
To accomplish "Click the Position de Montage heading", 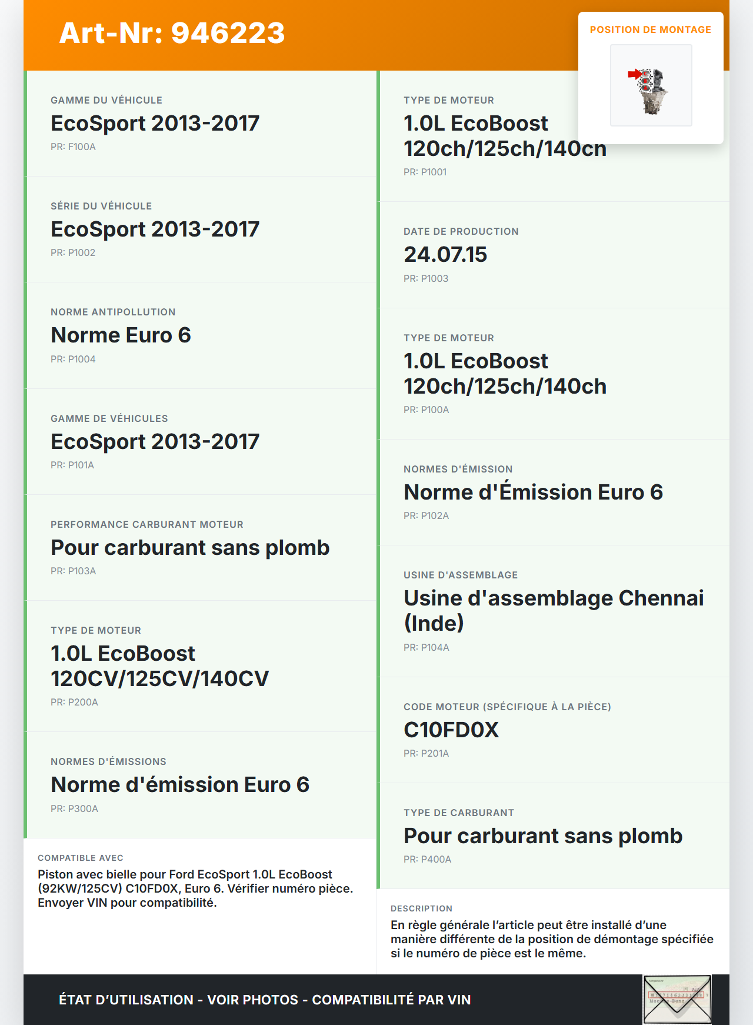I will pos(650,29).
